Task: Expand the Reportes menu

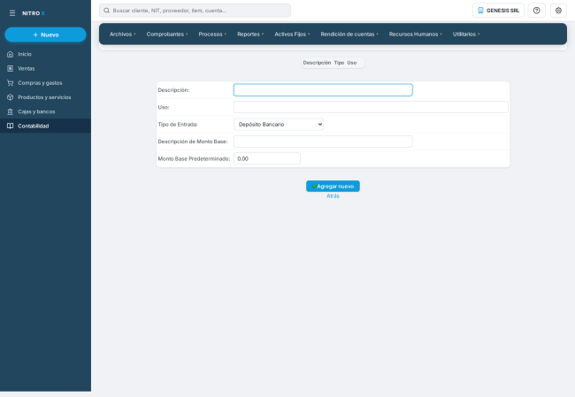Action: (x=250, y=34)
